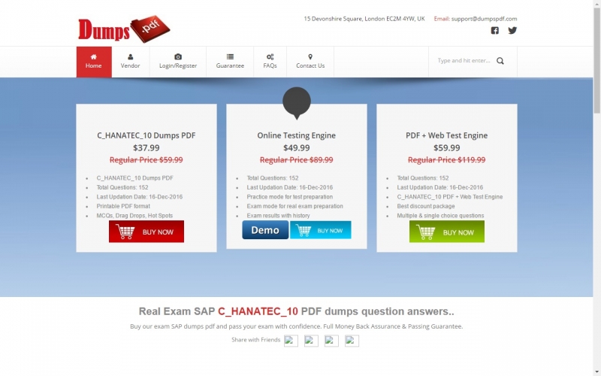Click 'Exam mode for real exam preparation' item
601x376 pixels.
click(294, 206)
